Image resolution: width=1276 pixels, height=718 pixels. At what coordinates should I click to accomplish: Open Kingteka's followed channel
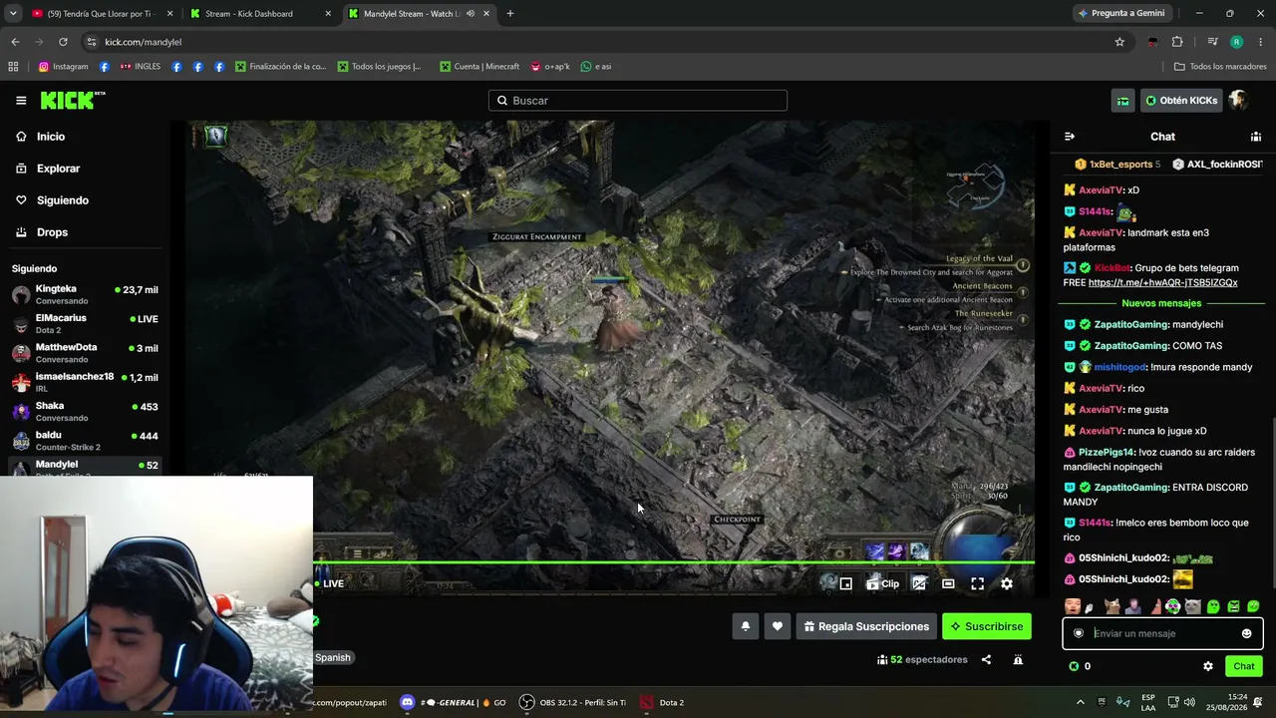(85, 294)
